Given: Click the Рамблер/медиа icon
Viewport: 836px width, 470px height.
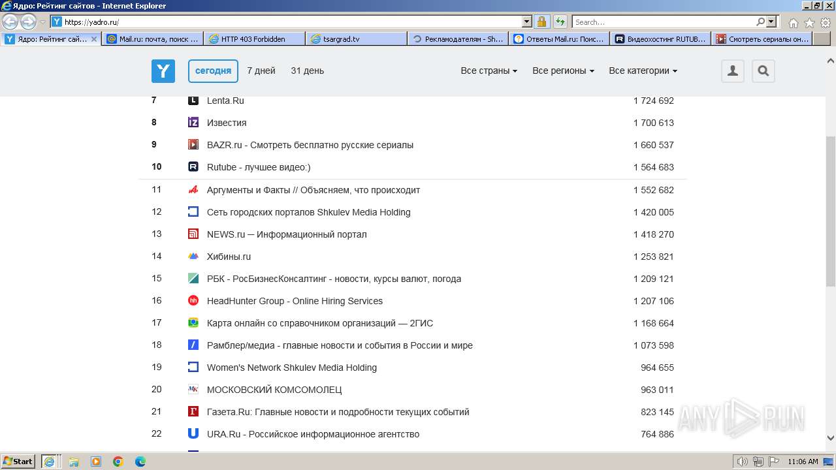Looking at the screenshot, I should coord(193,345).
